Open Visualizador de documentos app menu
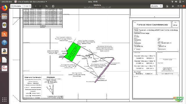 [31, 2]
